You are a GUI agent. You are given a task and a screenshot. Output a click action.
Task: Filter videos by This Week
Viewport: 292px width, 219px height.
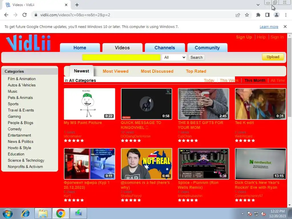click(x=229, y=80)
